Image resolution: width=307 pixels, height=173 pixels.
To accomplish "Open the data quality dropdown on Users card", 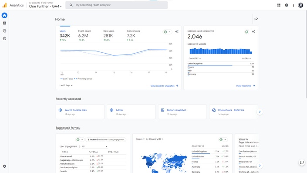I will click(167, 32).
